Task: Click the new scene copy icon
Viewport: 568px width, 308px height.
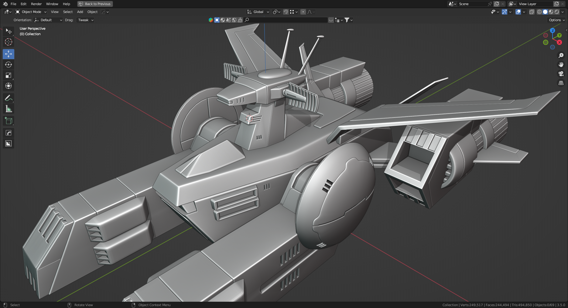Action: (x=497, y=4)
